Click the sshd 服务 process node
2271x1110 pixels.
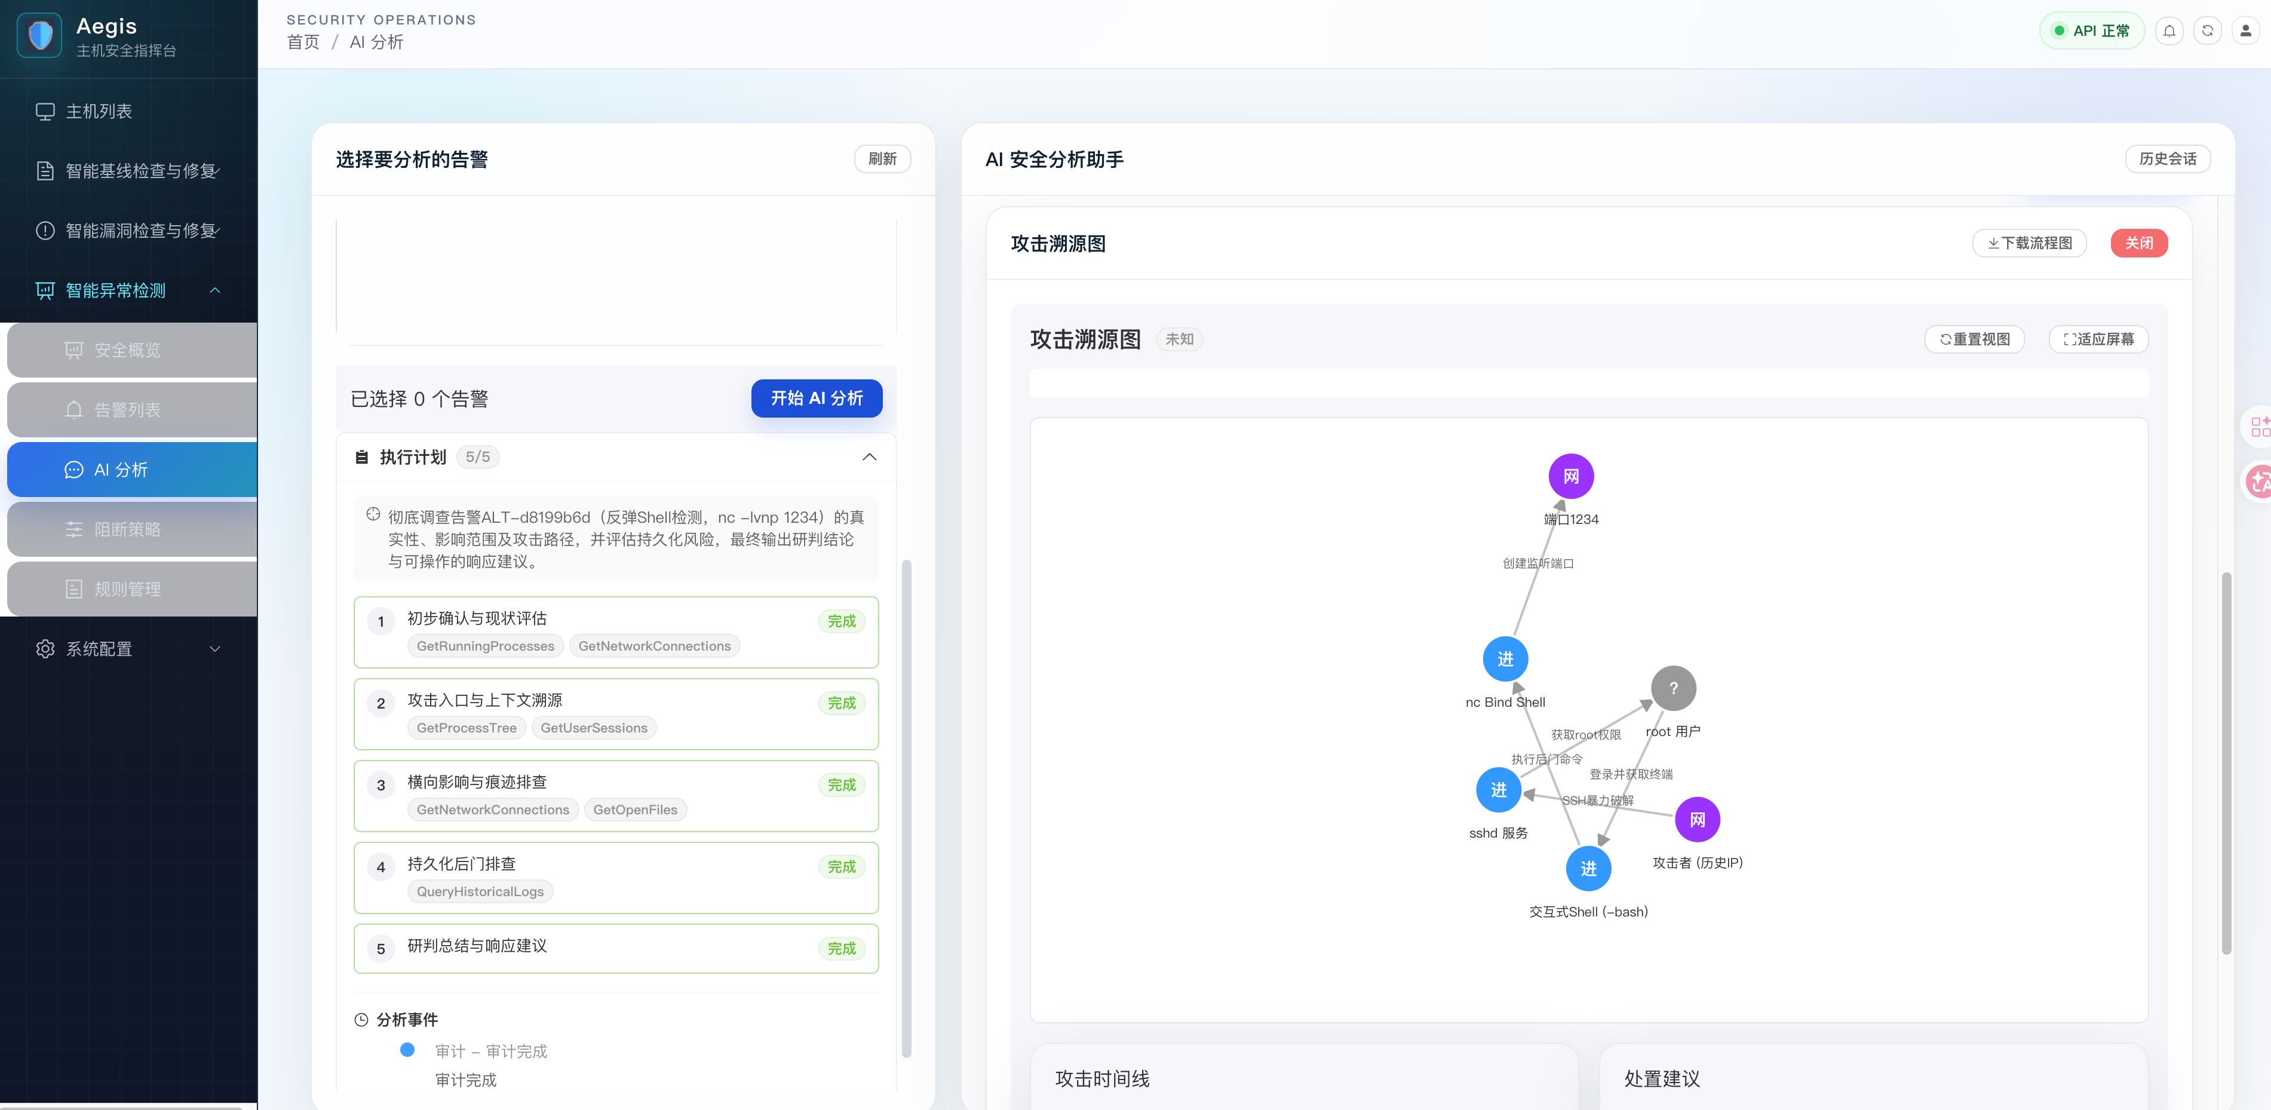tap(1498, 790)
